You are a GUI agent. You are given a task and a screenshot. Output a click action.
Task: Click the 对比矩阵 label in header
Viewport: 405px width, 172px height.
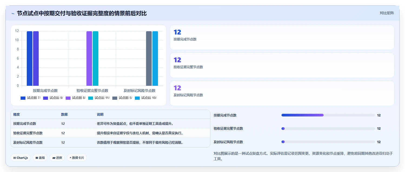coord(387,13)
